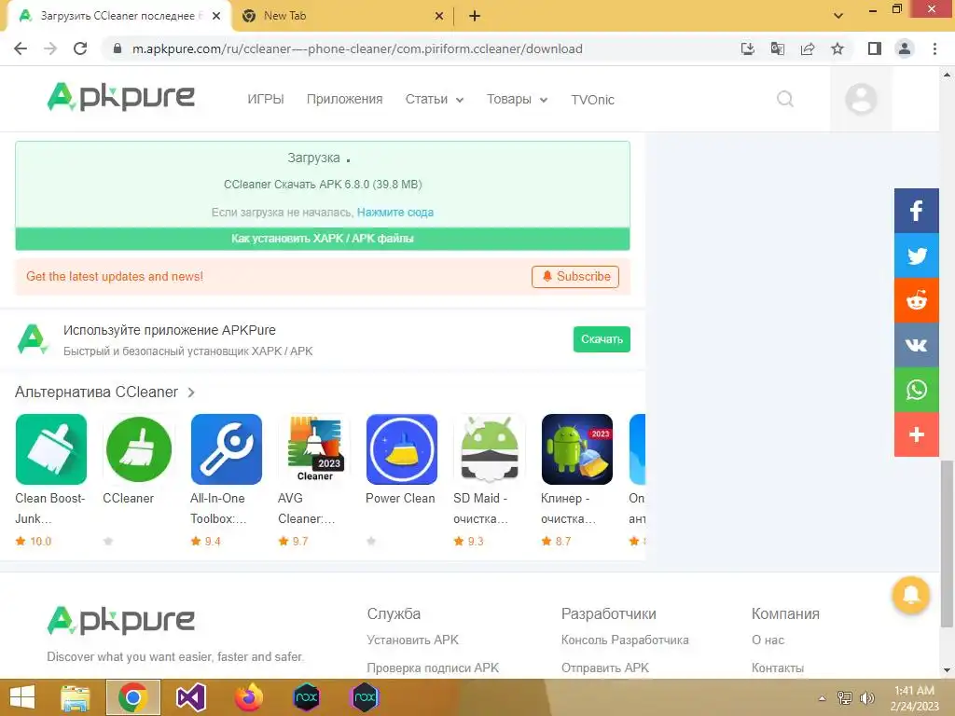Share page on WhatsApp
Screen dimensions: 955x716
pyautogui.click(x=916, y=390)
